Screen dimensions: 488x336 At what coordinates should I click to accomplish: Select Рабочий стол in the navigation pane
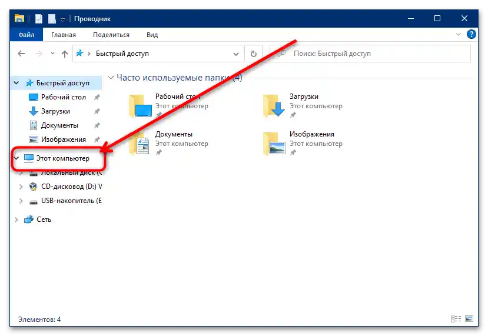(x=63, y=97)
